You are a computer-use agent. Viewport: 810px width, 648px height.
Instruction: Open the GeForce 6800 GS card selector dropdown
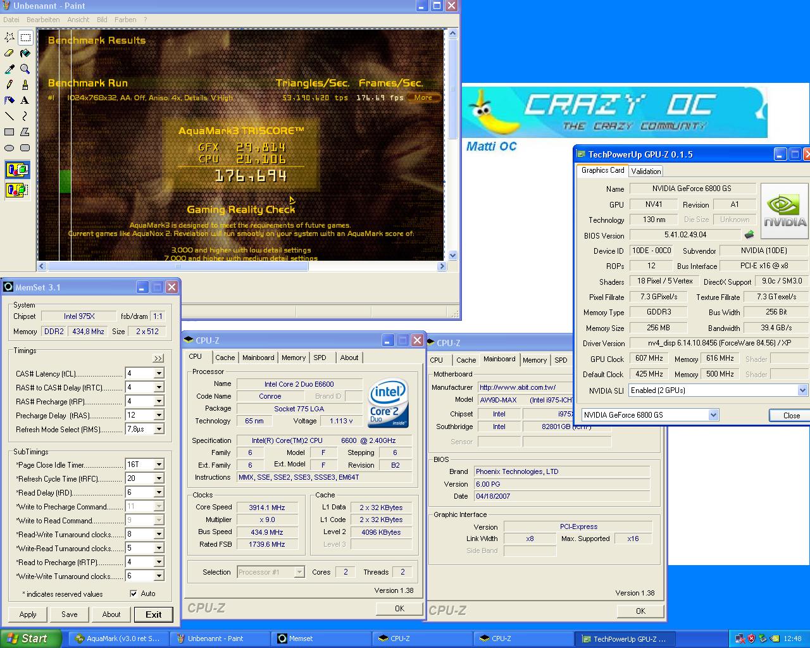coord(713,415)
